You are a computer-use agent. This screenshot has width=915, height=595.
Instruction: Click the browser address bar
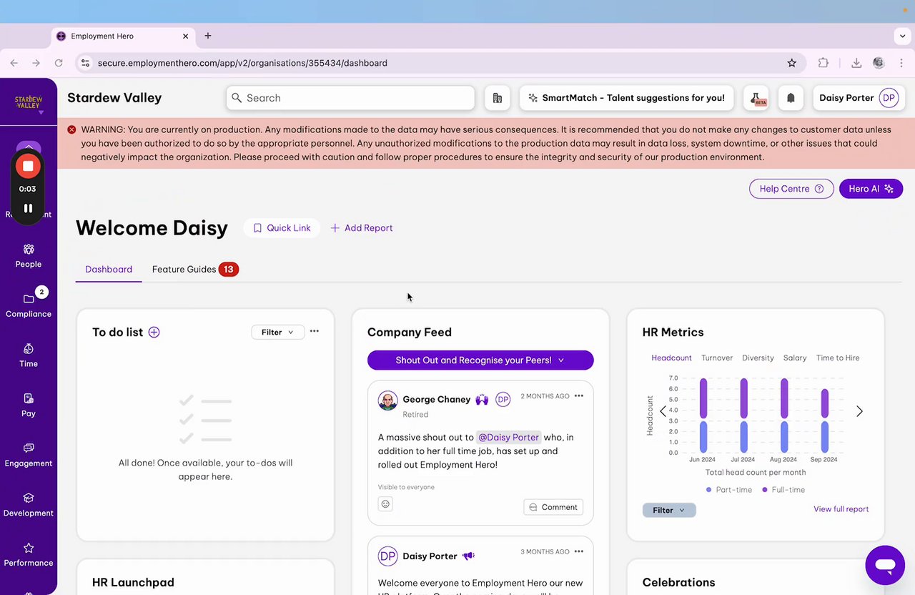pos(441,63)
